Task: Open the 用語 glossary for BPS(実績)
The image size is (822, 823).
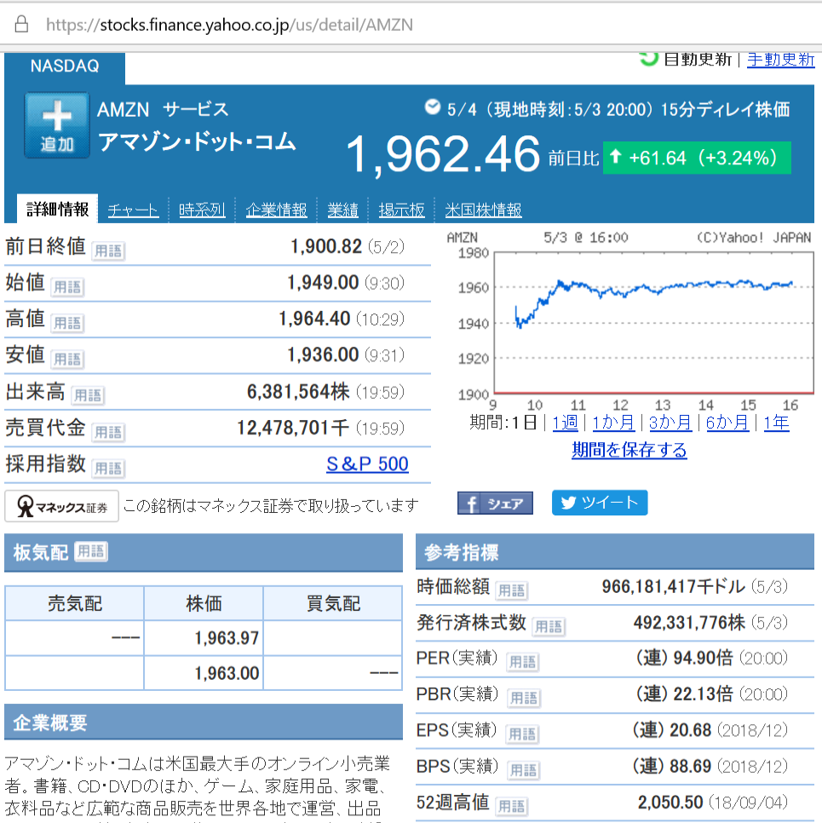Action: pos(524,770)
